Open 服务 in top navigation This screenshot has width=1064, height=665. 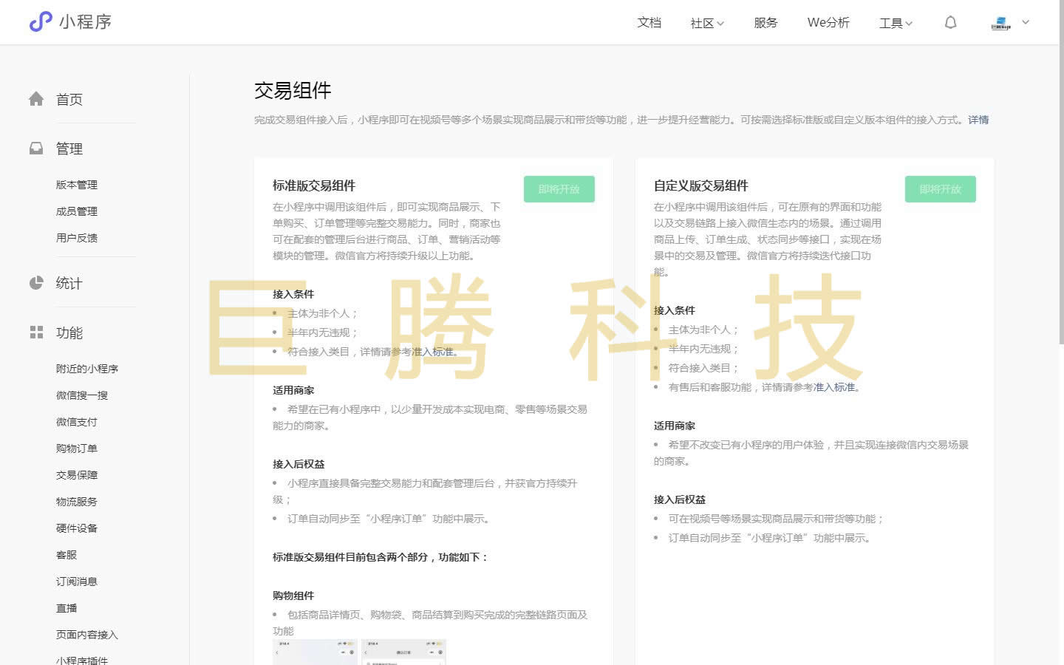765,23
